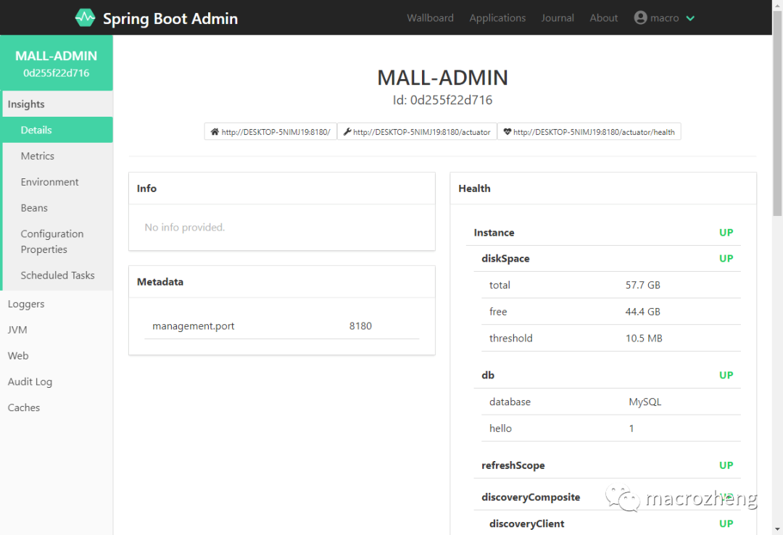Click the Spring Boot Admin title

point(170,18)
